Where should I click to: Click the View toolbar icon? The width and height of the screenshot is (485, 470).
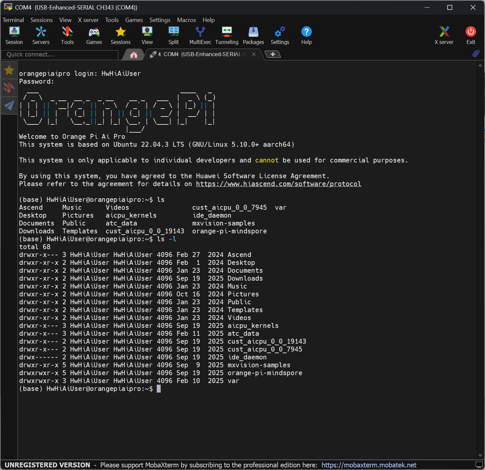[147, 35]
